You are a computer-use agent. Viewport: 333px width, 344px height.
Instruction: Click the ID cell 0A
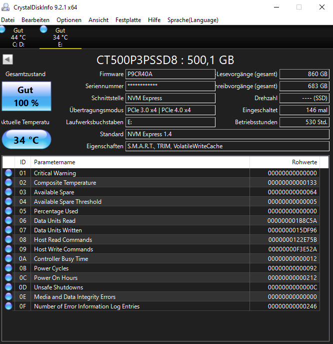[23, 259]
